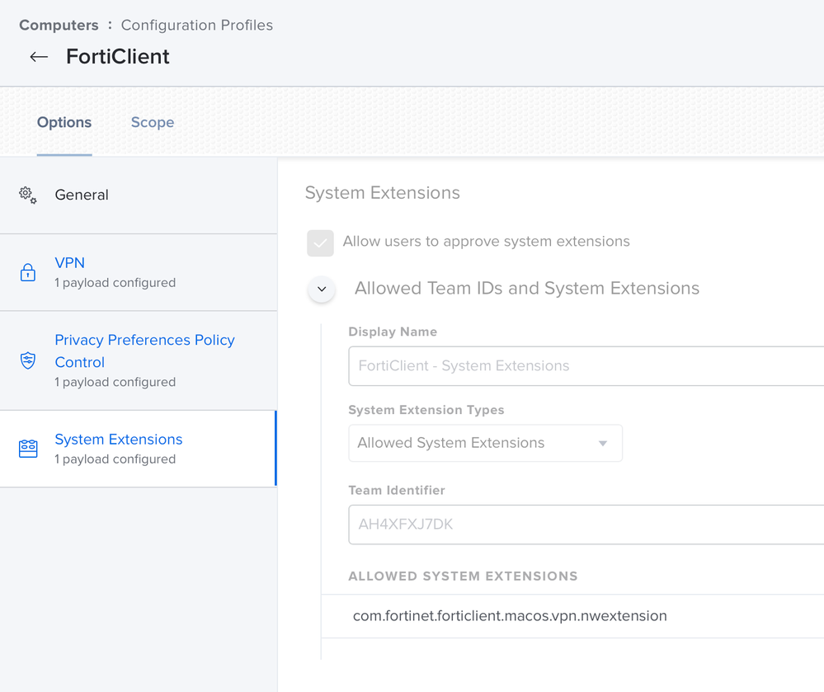Click the General gear icon
824x692 pixels.
tap(28, 195)
